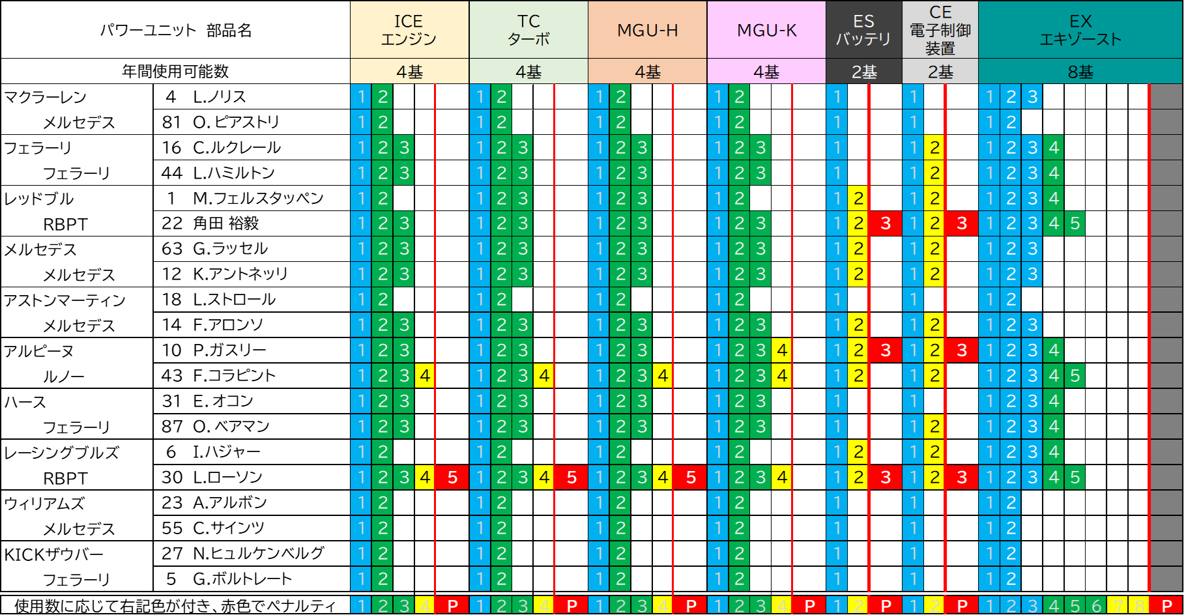Screen dimensions: 1184x615
Task: Click the ウィリアムズ team name
Action: click(x=44, y=504)
